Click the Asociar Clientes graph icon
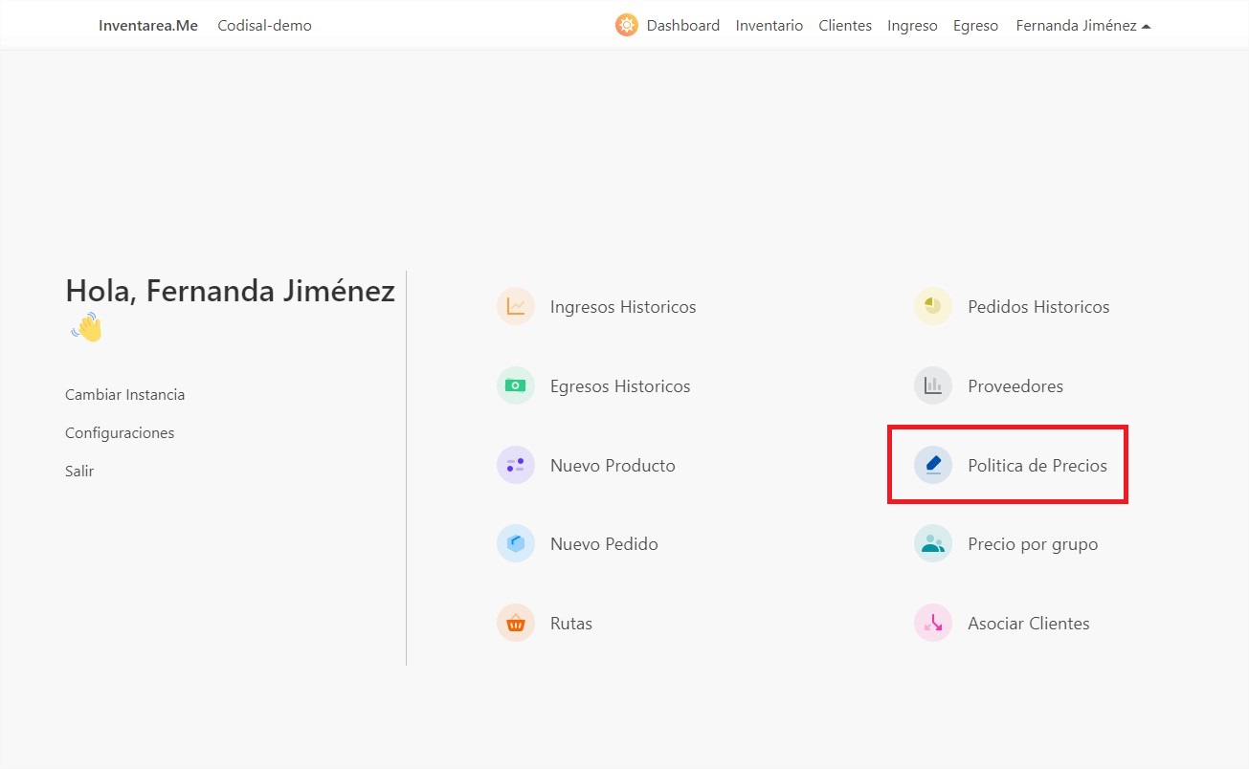 932,623
